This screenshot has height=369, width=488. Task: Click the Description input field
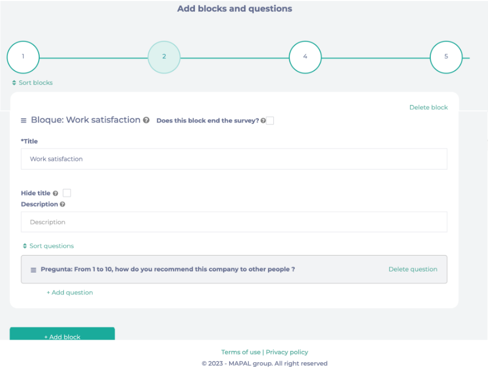[234, 222]
